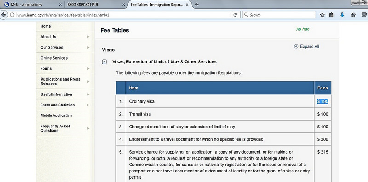Click the Transit visa row text
The image size is (368, 182).
(x=140, y=114)
